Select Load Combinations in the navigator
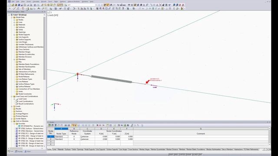Screen dimensions: 278x156 tap(26, 101)
